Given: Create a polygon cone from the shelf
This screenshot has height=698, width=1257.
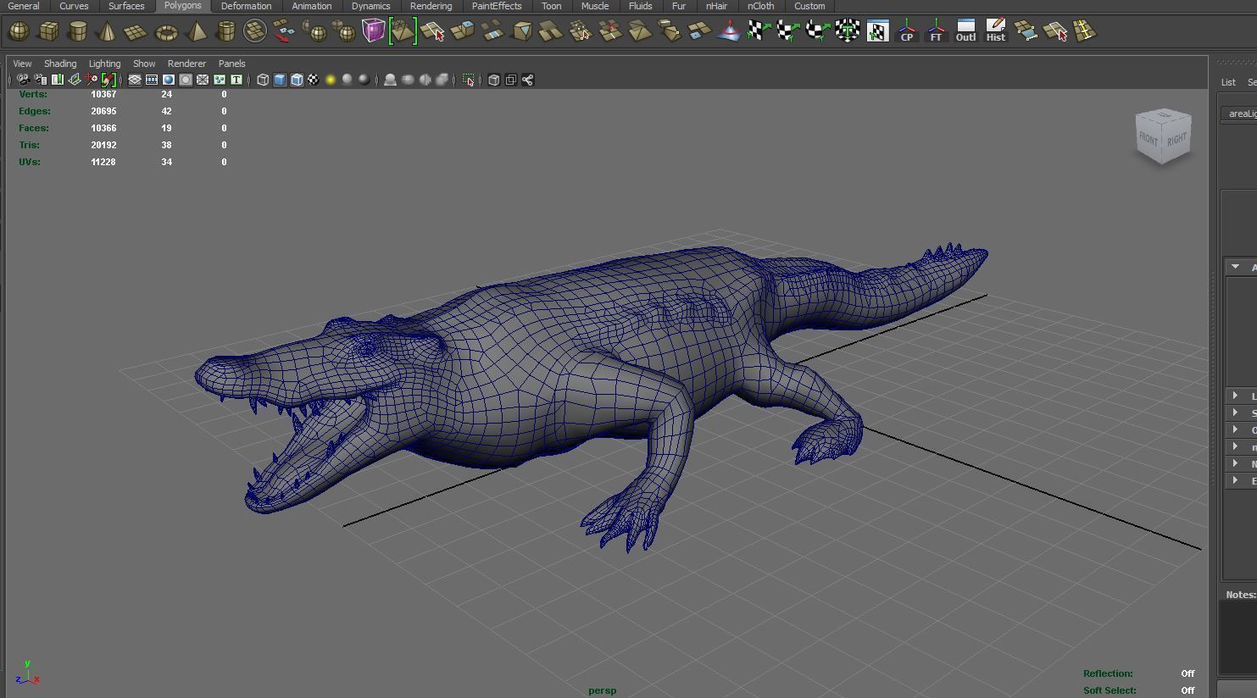Looking at the screenshot, I should (x=107, y=32).
